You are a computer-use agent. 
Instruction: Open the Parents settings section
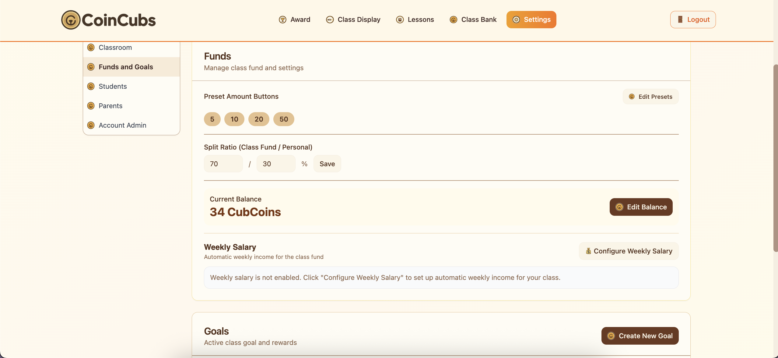click(x=110, y=106)
